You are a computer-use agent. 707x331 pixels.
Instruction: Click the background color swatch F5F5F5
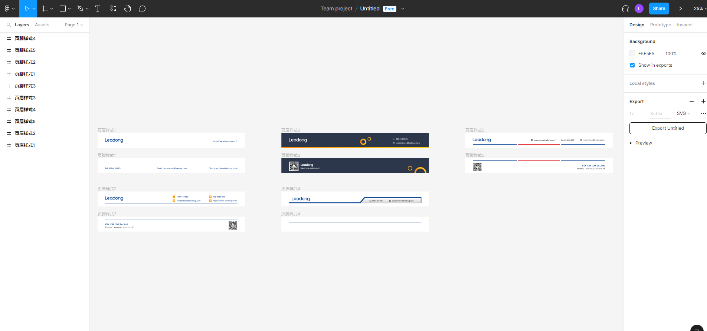pyautogui.click(x=632, y=53)
